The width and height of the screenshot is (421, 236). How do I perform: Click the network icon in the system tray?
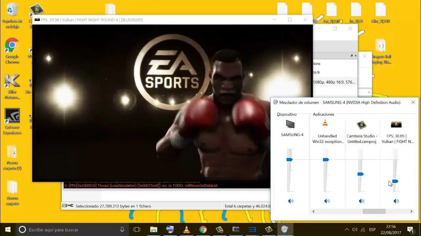(x=363, y=229)
